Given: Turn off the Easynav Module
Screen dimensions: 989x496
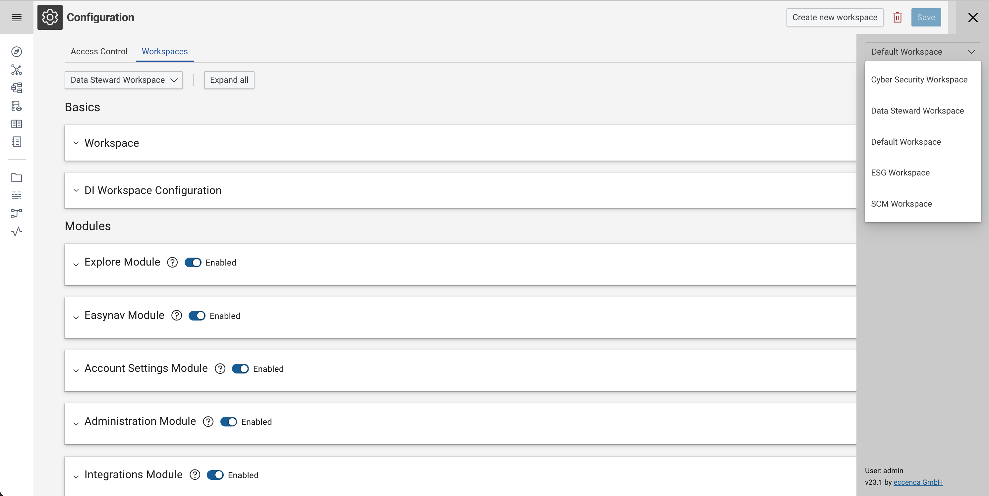Looking at the screenshot, I should tap(197, 316).
